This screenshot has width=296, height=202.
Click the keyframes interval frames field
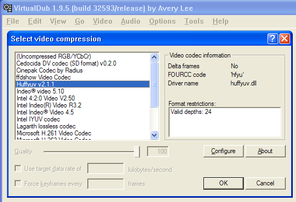point(105,184)
